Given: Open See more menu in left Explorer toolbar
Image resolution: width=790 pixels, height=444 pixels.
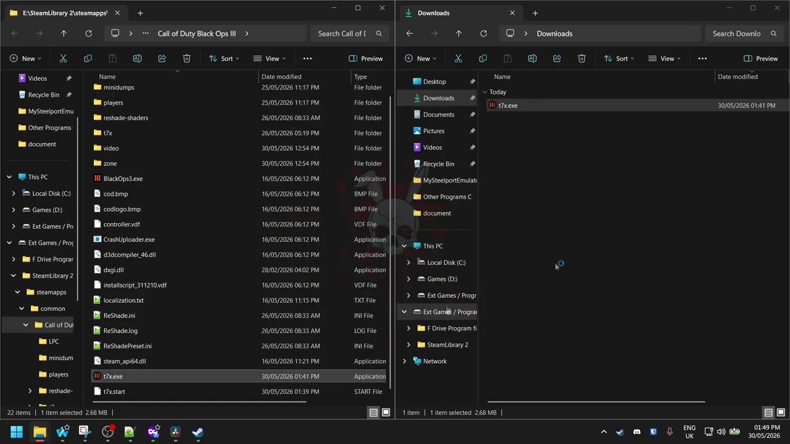Looking at the screenshot, I should [307, 59].
